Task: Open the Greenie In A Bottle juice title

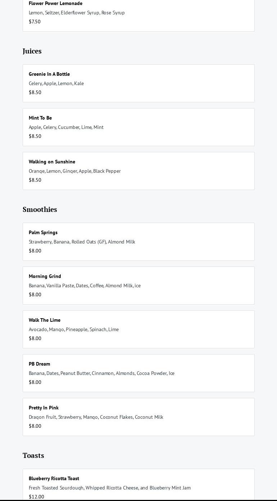Action: click(x=49, y=74)
